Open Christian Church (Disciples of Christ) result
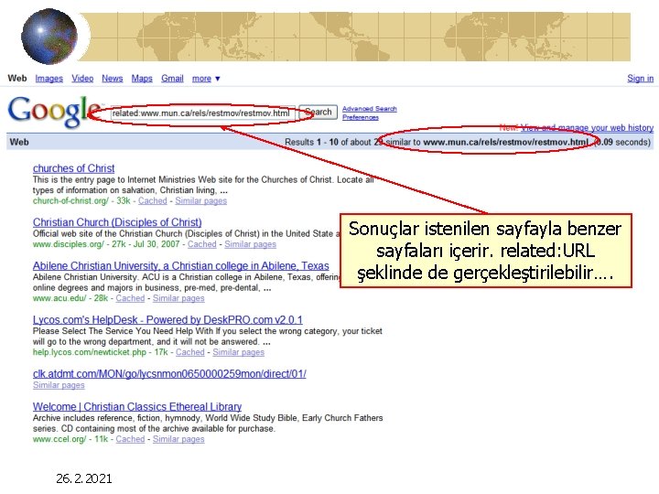The height and width of the screenshot is (494, 659). click(117, 222)
